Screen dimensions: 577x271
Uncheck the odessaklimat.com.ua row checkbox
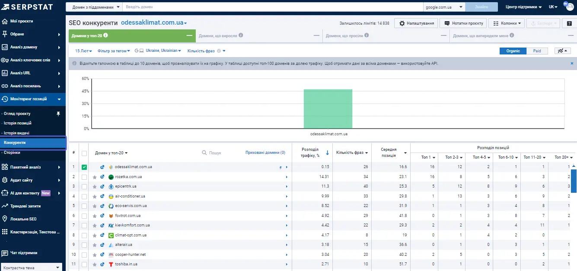coord(84,167)
